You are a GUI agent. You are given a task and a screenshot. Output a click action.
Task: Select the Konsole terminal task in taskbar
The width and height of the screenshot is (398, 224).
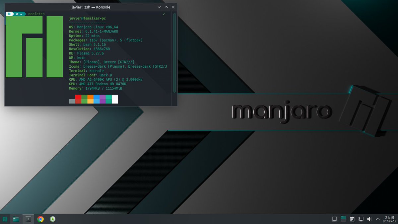tap(29, 219)
